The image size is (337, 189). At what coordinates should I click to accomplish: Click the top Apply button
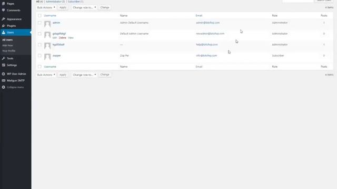point(63,7)
